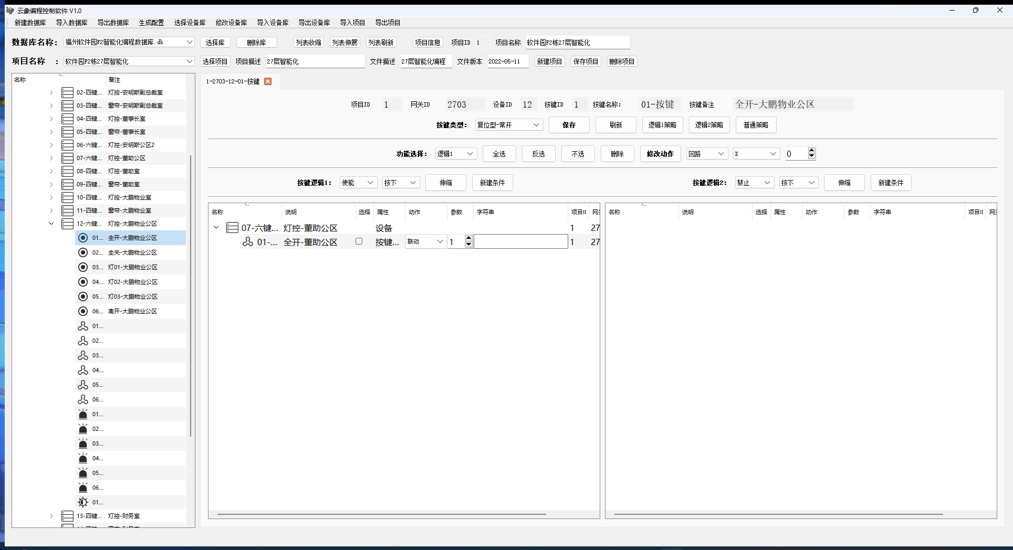Viewport: 1013px width, 550px height.
Task: Click the logic2 list horizontal scrollbar
Action: (779, 514)
